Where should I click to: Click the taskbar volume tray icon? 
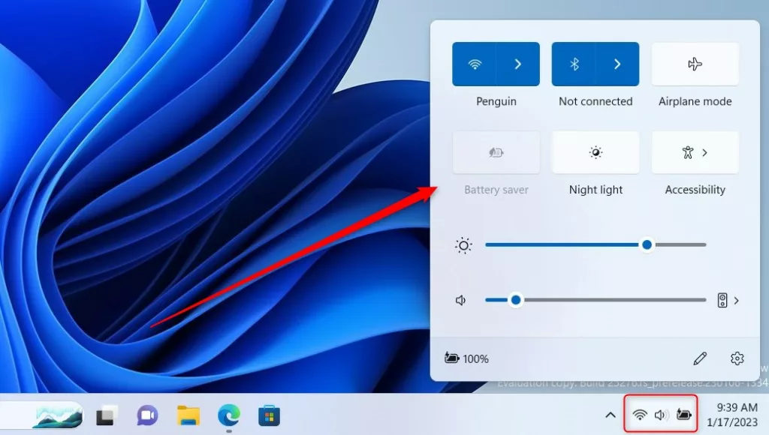coord(662,415)
